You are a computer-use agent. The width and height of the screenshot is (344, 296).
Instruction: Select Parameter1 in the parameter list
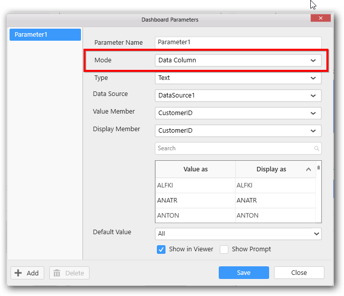pos(45,35)
